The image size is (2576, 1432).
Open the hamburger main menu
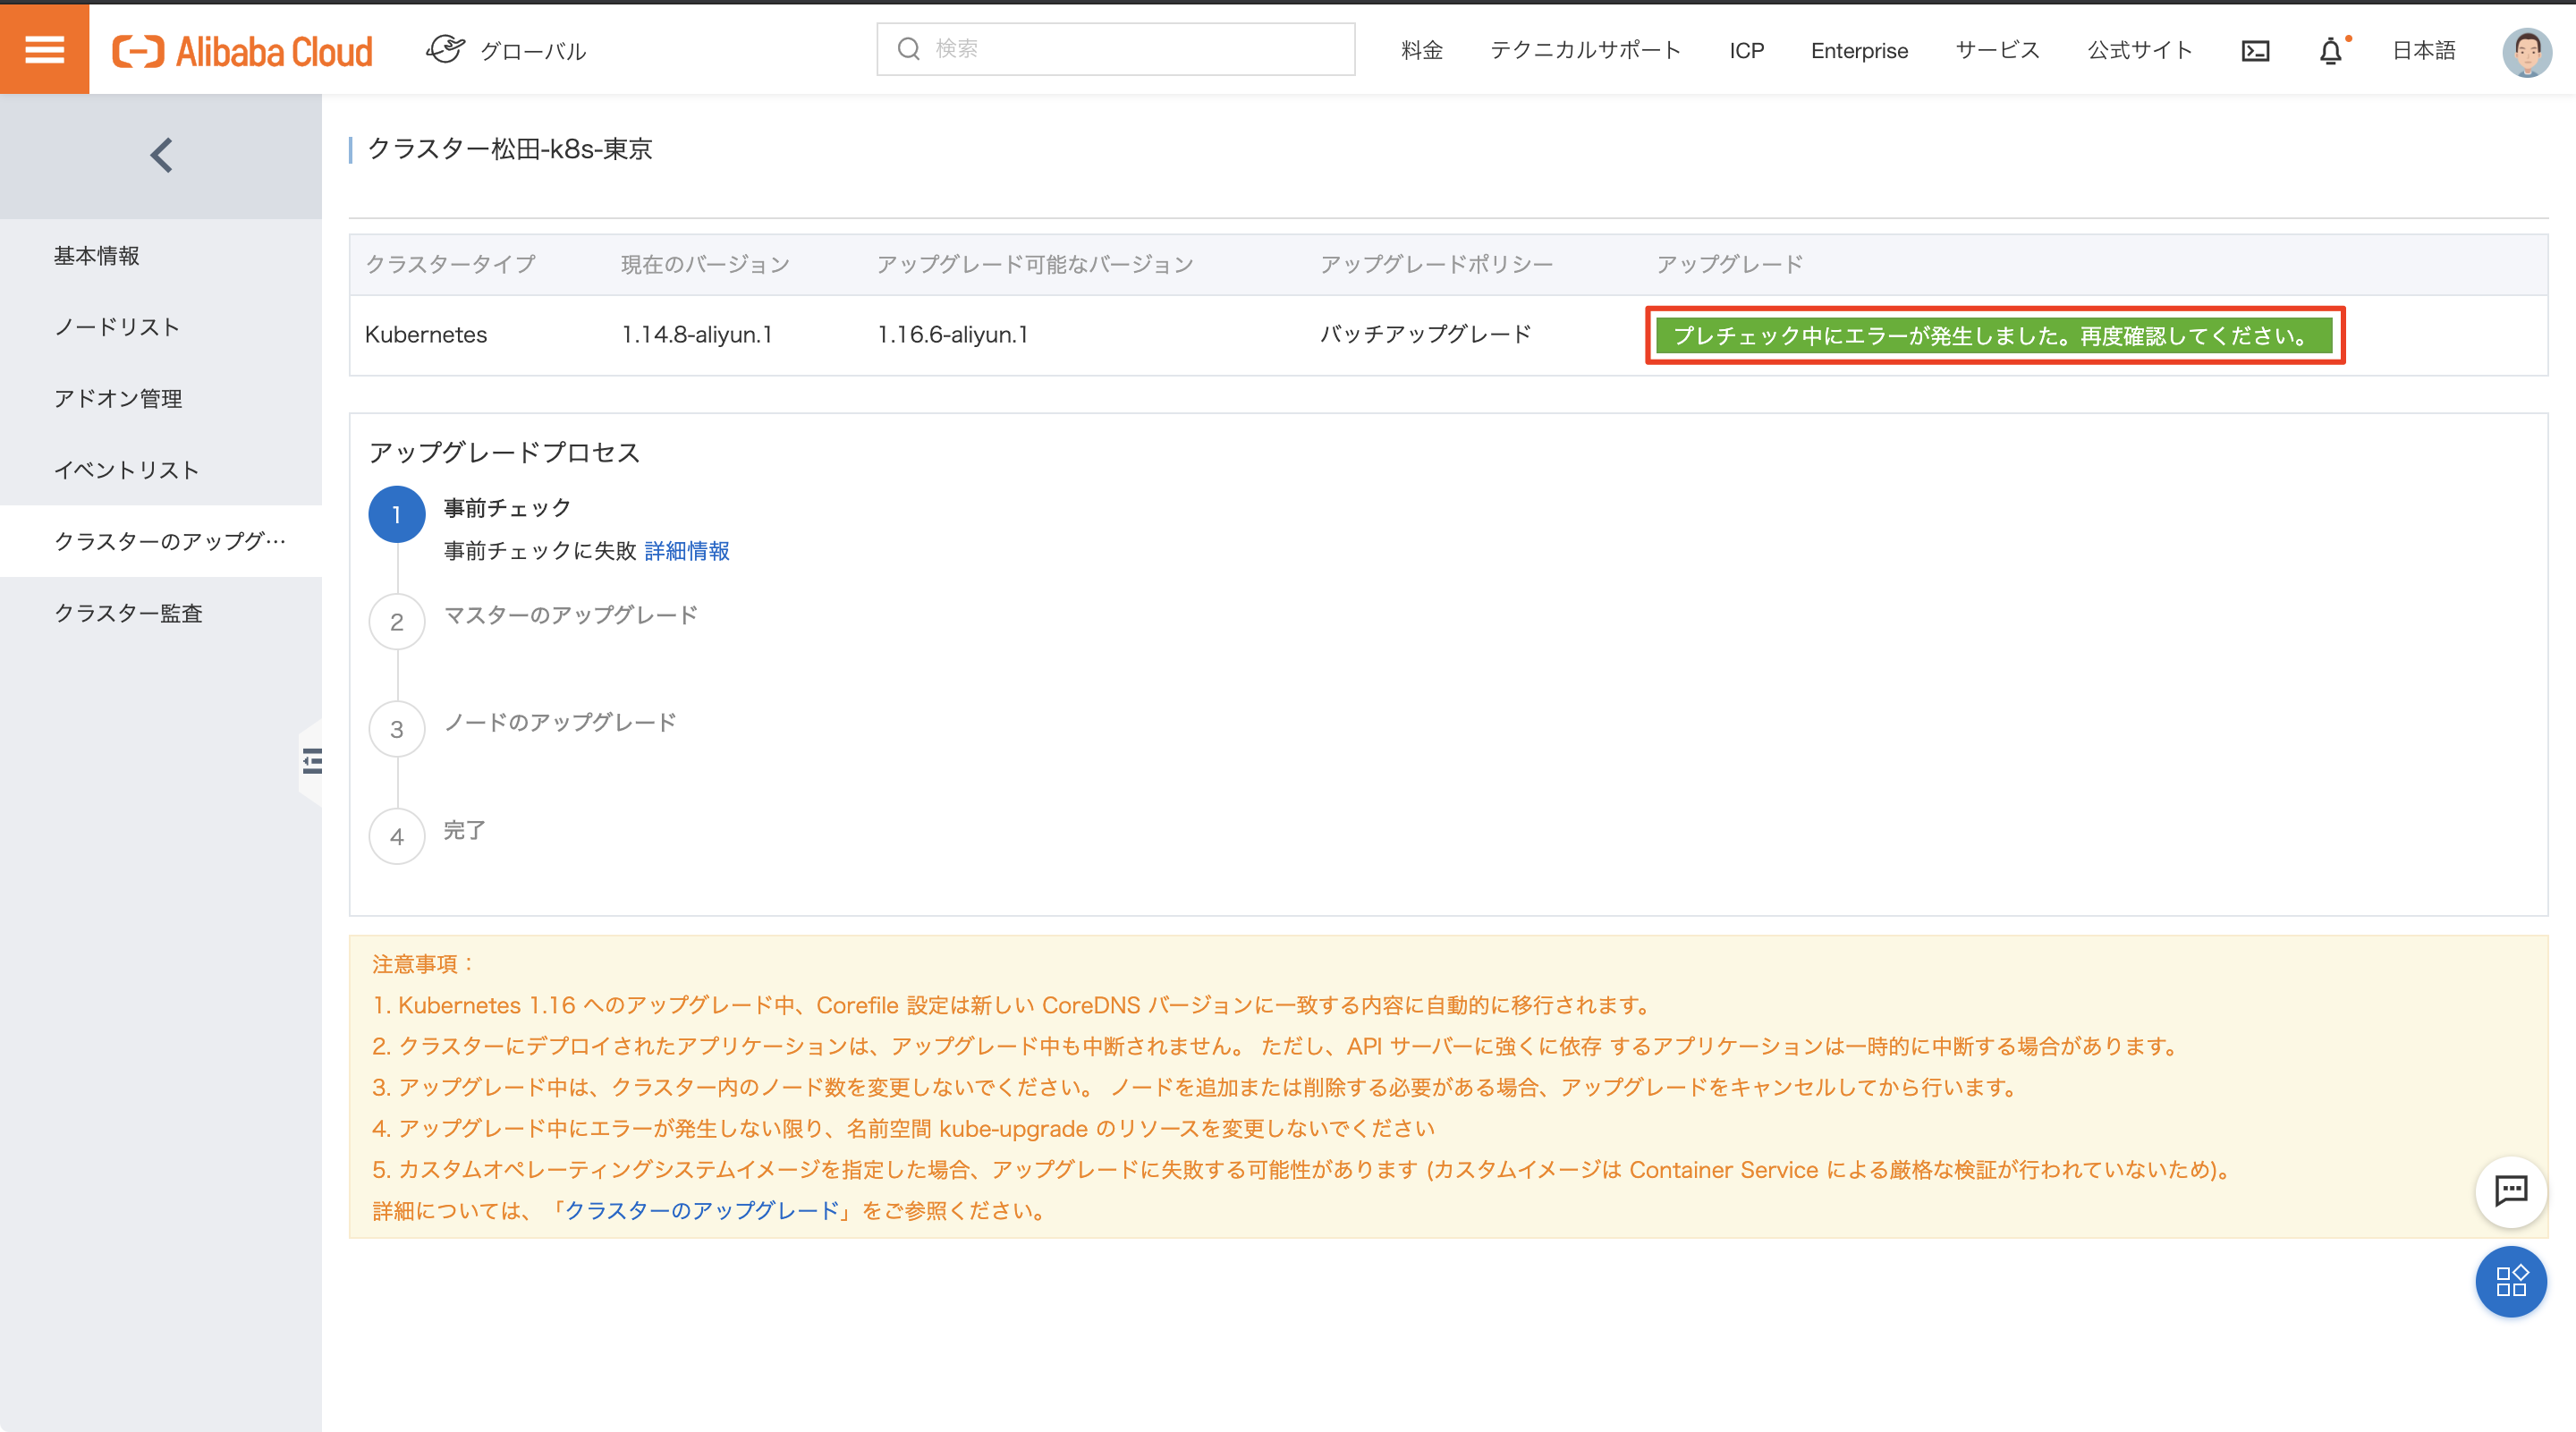pyautogui.click(x=44, y=48)
